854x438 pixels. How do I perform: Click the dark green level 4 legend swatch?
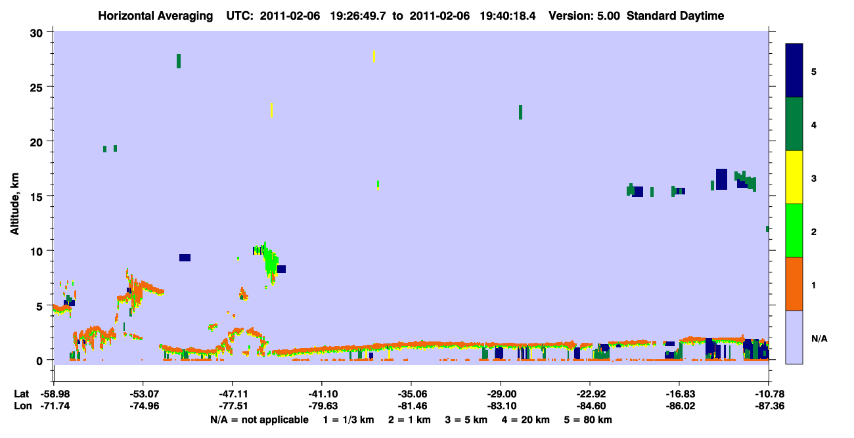(x=794, y=124)
